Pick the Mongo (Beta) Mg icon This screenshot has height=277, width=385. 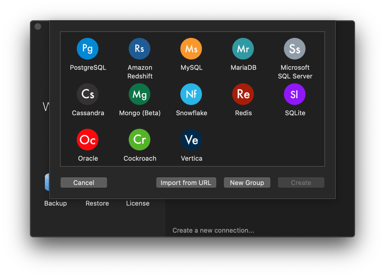[x=140, y=94]
